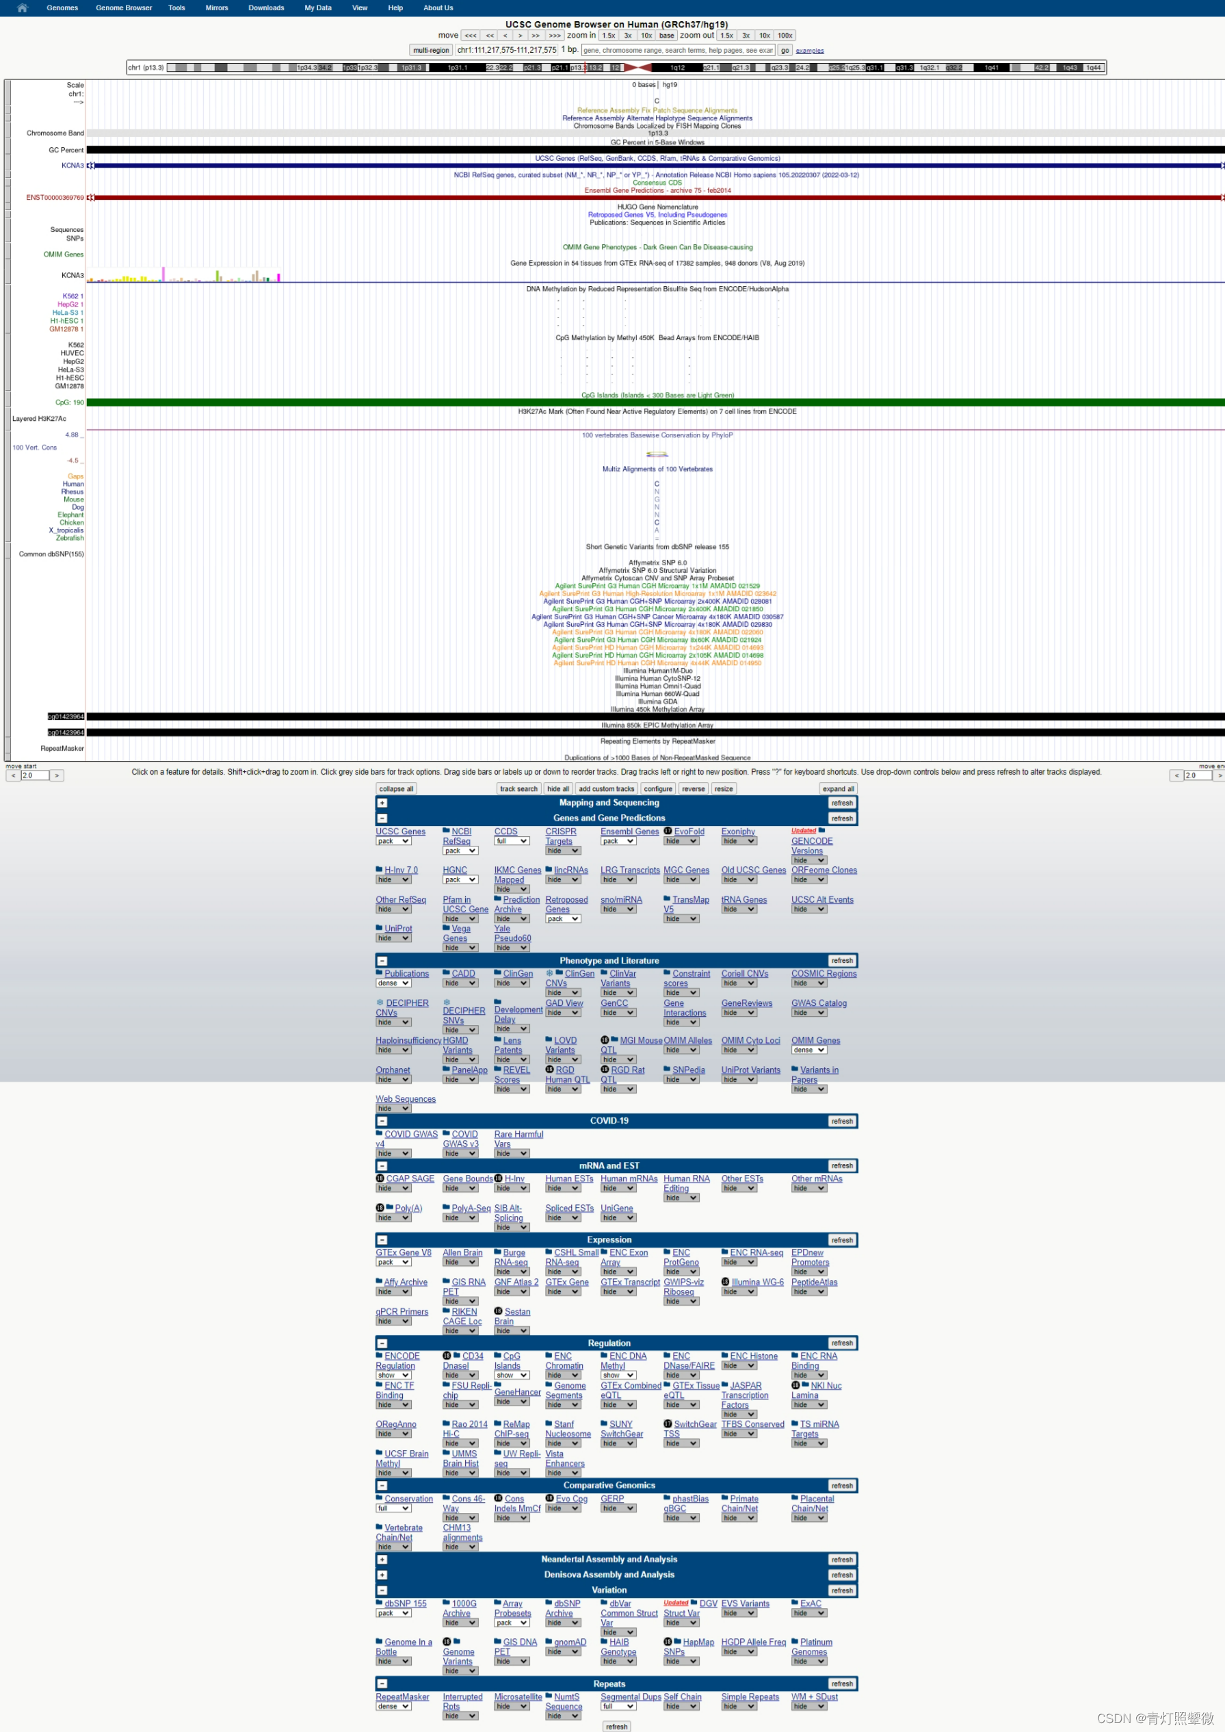This screenshot has width=1225, height=1732.
Task: Move view left with << button
Action: coord(490,36)
